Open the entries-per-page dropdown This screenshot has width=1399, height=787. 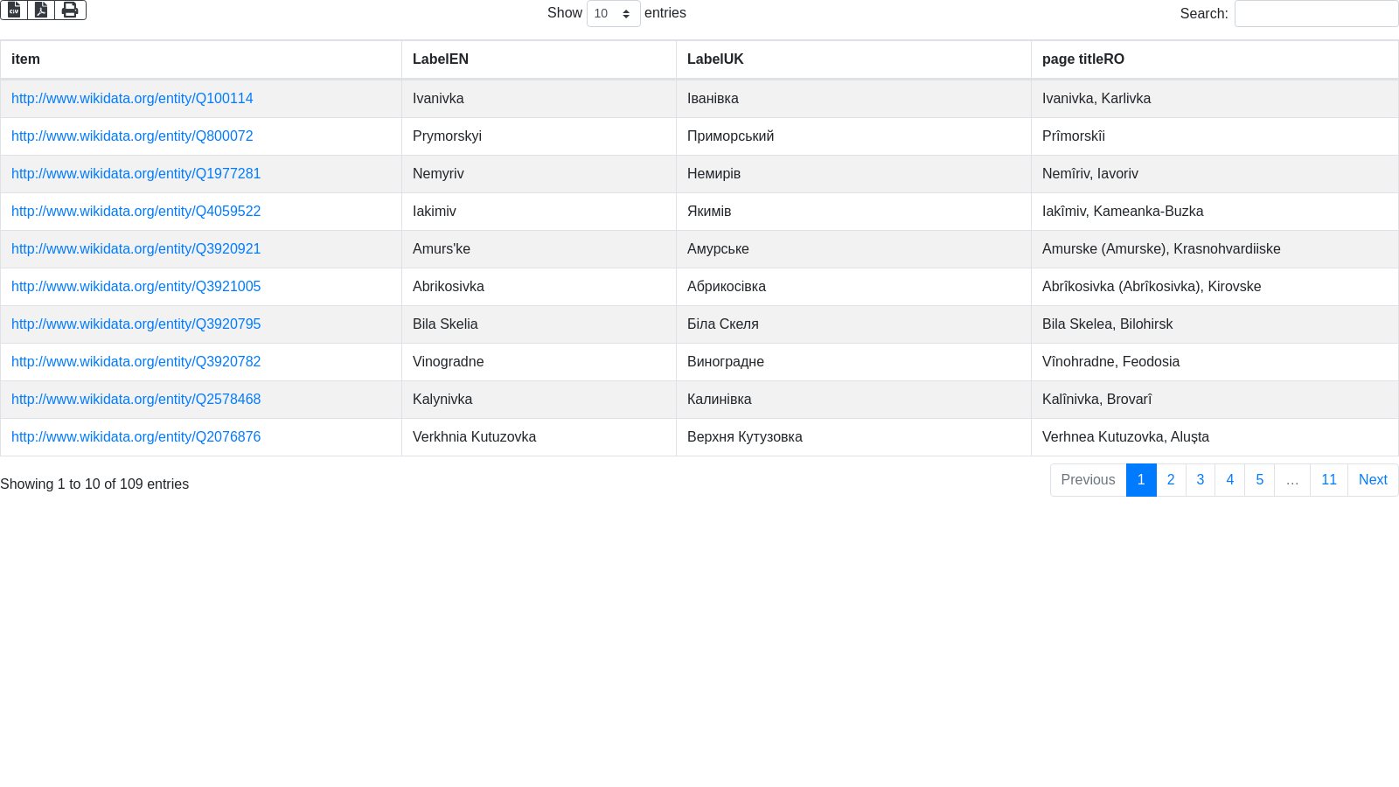click(613, 13)
